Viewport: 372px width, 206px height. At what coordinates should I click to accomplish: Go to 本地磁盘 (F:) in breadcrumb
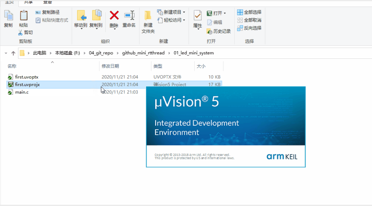(x=67, y=53)
